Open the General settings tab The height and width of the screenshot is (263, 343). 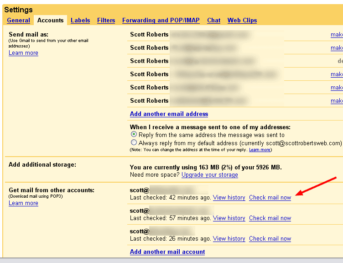pyautogui.click(x=19, y=20)
